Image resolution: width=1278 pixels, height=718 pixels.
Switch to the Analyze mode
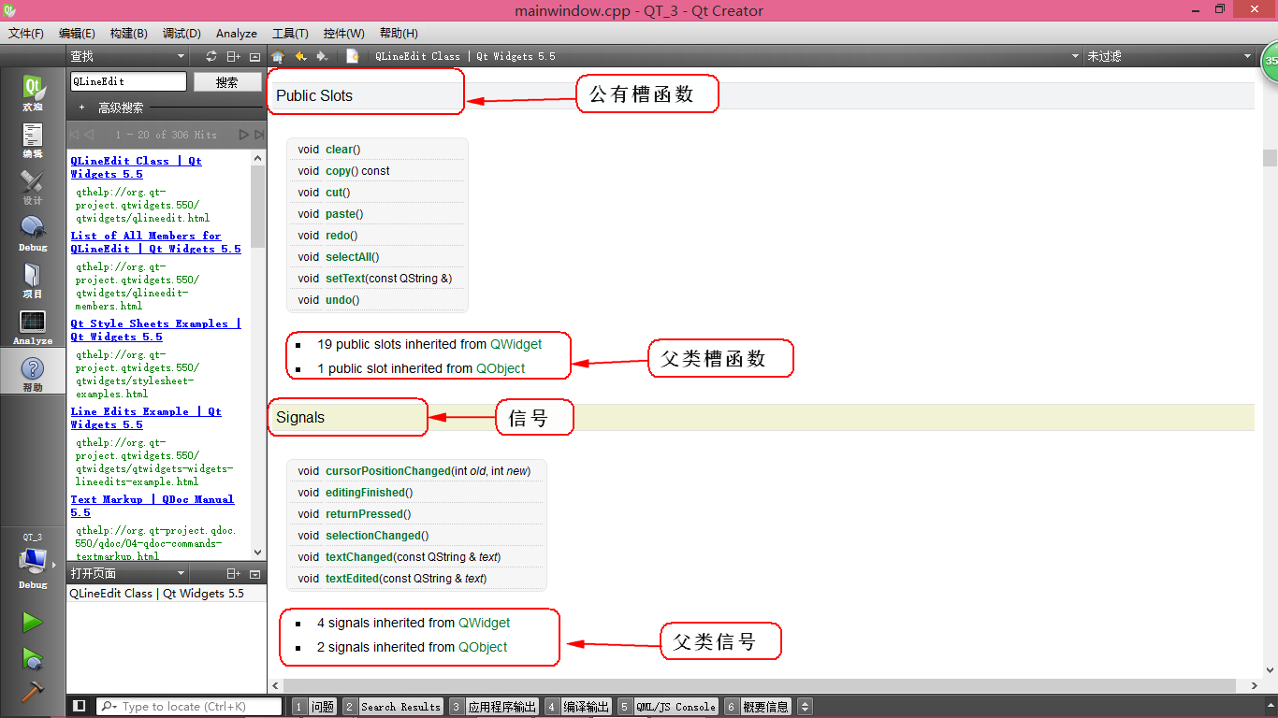tap(33, 327)
